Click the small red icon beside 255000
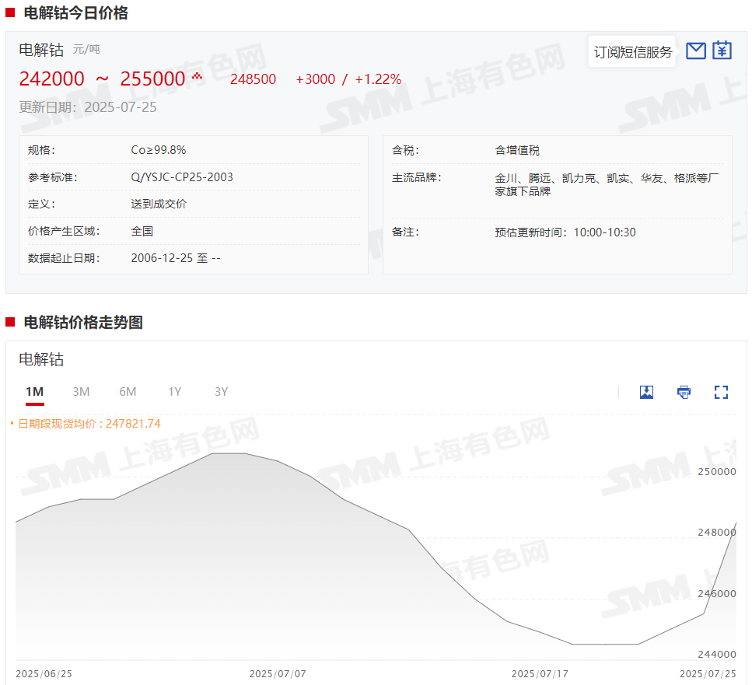Viewport: 752px width, 685px height. click(x=197, y=76)
